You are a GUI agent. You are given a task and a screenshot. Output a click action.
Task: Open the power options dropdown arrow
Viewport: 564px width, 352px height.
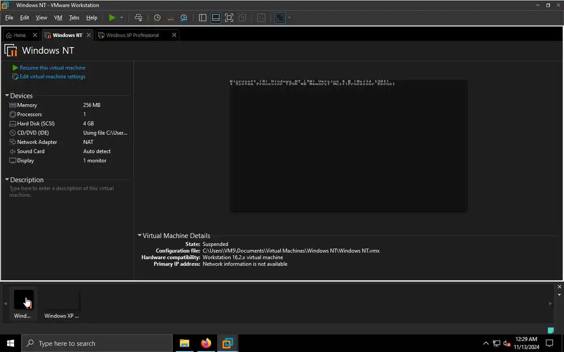[122, 18]
